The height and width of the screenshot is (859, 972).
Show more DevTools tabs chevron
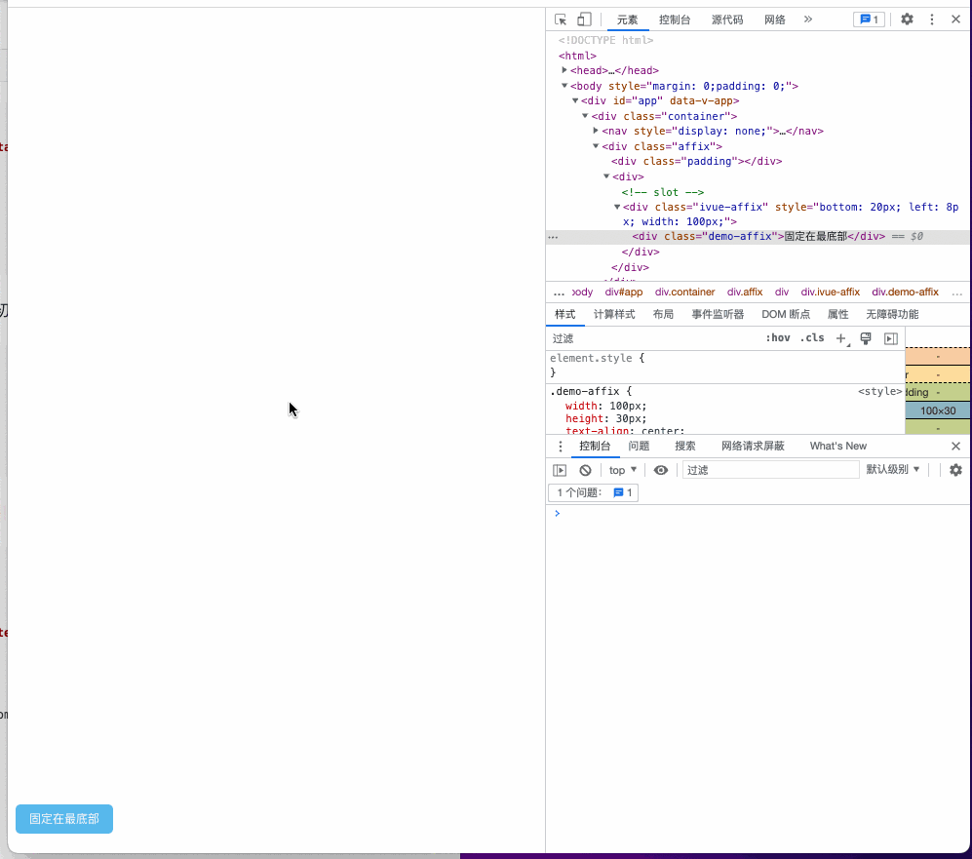808,20
